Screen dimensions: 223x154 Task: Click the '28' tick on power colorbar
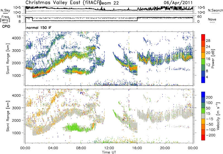[208, 41]
